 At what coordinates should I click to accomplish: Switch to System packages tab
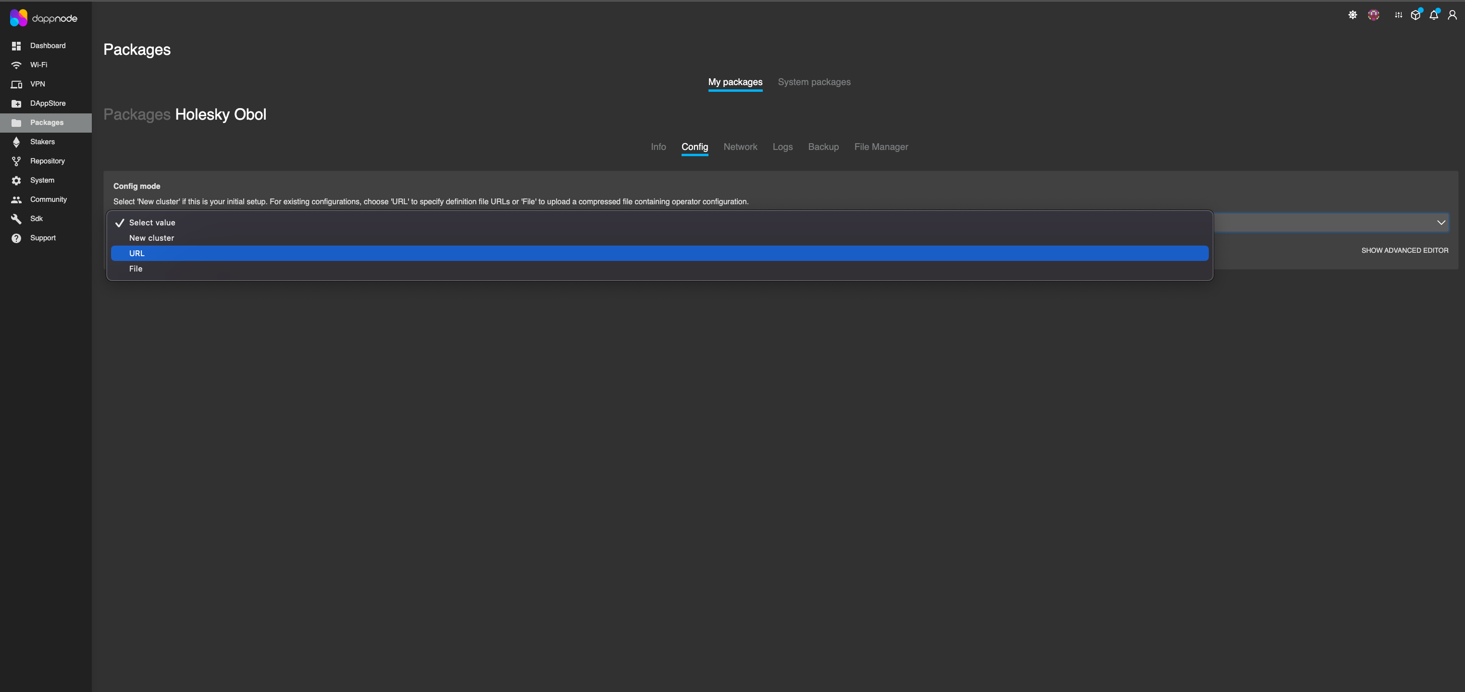[814, 82]
